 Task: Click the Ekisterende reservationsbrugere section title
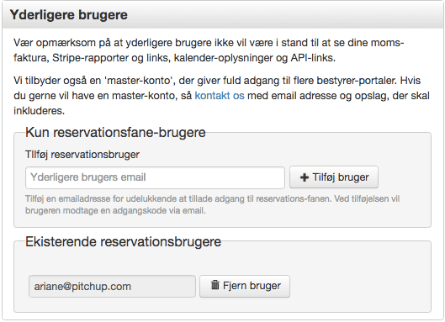pos(123,242)
